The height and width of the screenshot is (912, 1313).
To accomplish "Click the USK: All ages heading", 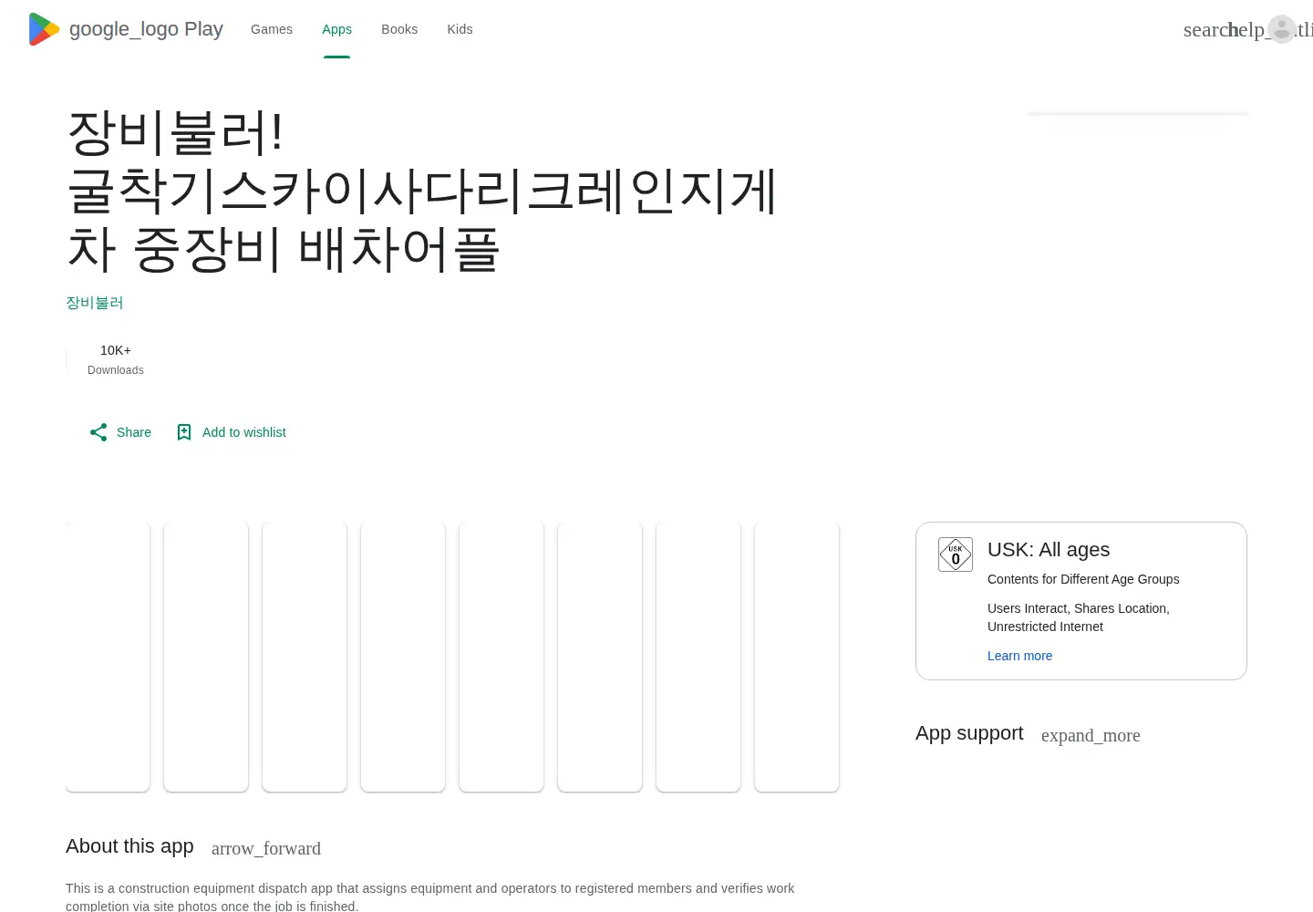I will pos(1049,550).
